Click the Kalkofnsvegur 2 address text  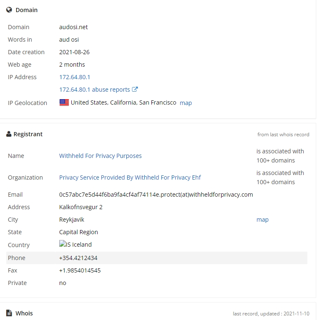click(x=81, y=207)
